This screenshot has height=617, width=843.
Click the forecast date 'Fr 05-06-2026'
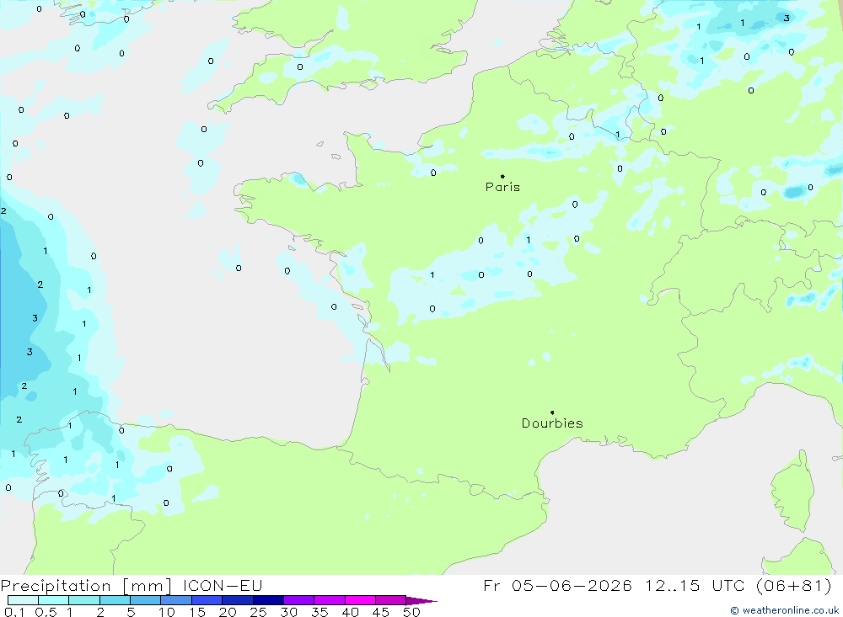[557, 585]
